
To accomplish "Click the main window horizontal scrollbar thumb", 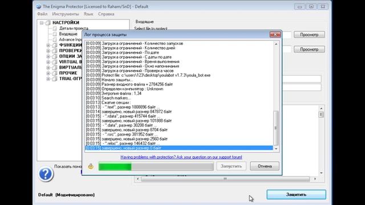I will coord(225,179).
